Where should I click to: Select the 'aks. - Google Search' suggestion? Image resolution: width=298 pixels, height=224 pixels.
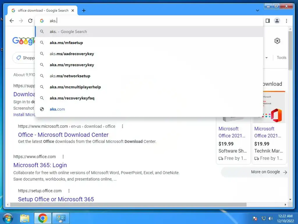[149, 32]
